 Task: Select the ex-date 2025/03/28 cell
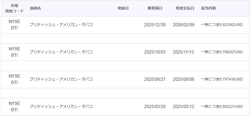155,106
